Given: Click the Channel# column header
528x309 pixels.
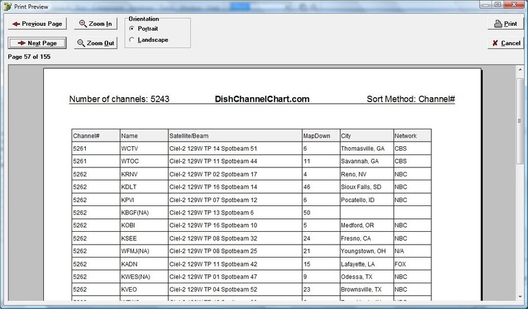Looking at the screenshot, I should [x=95, y=135].
